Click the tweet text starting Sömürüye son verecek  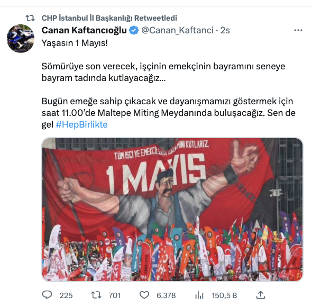point(163,72)
